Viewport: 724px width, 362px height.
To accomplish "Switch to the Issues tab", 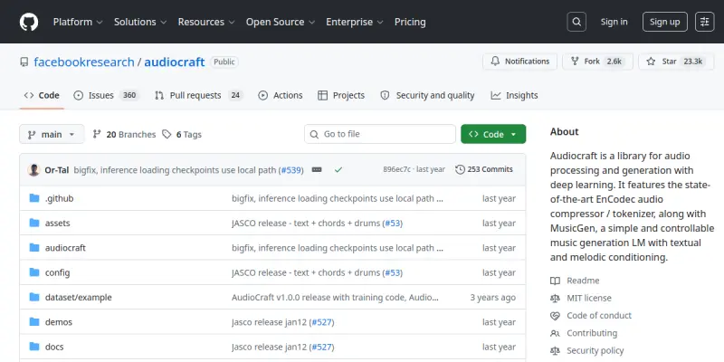I will tap(107, 95).
